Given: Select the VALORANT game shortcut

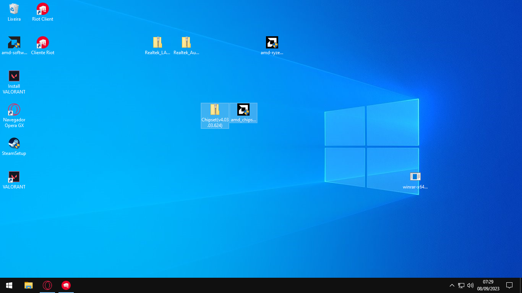Looking at the screenshot, I should point(14,180).
